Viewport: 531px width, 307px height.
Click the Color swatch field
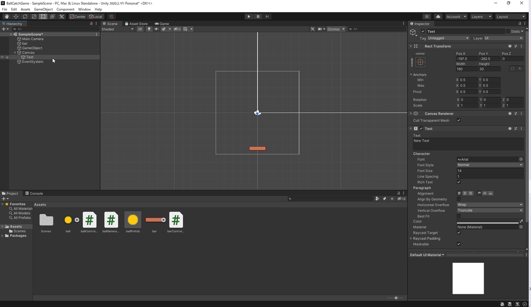487,222
